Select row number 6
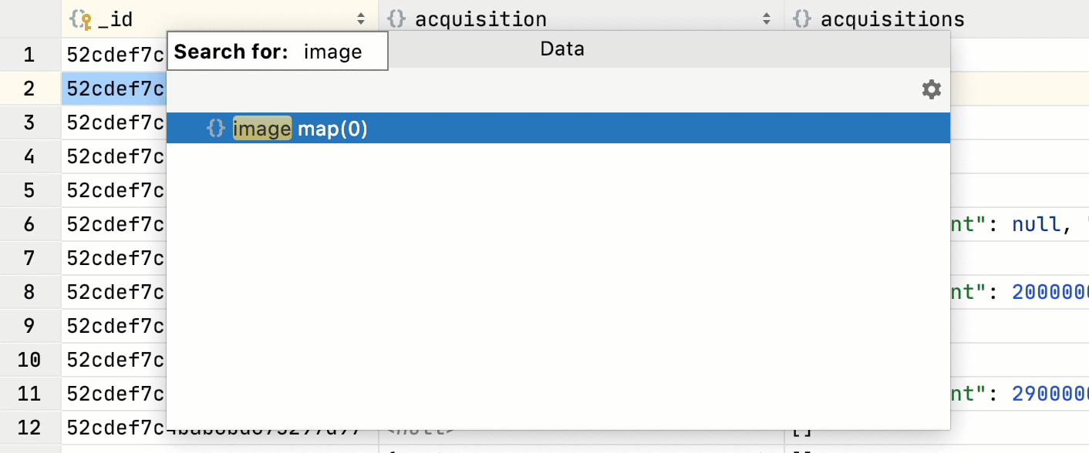Image resolution: width=1089 pixels, height=453 pixels. point(29,224)
